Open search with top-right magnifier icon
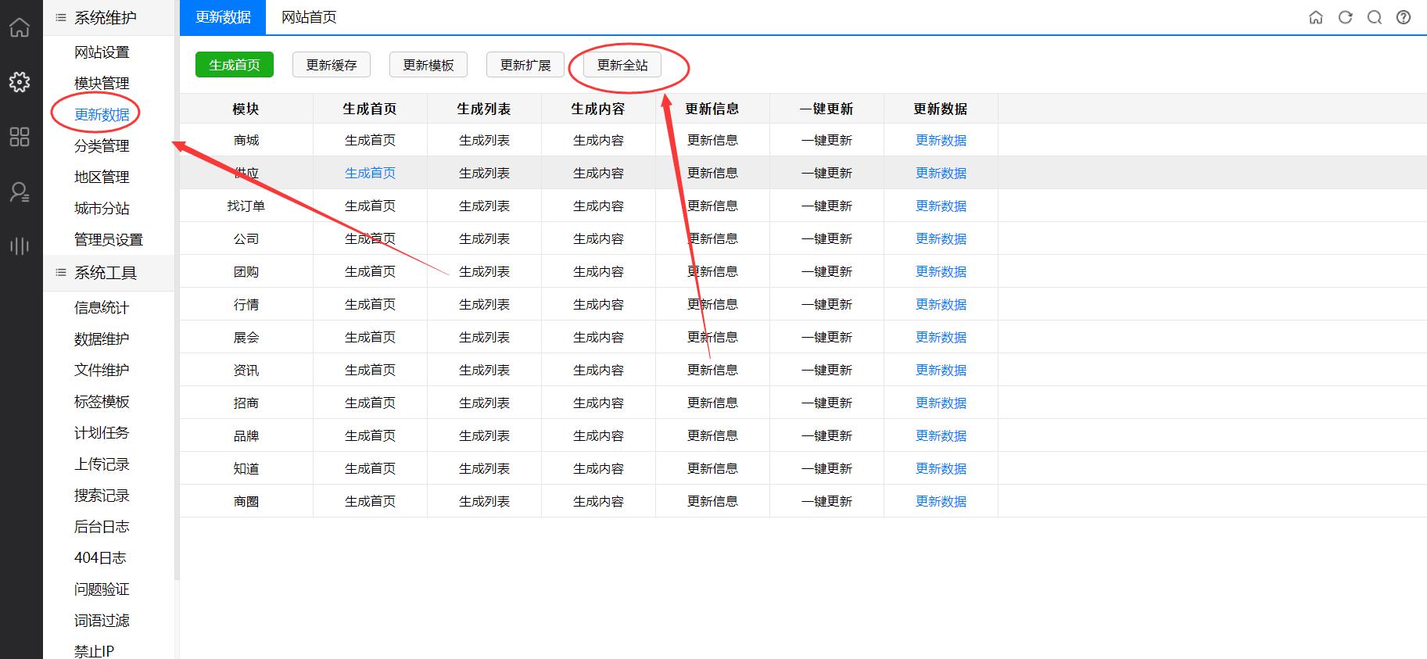This screenshot has height=659, width=1427. (x=1374, y=17)
